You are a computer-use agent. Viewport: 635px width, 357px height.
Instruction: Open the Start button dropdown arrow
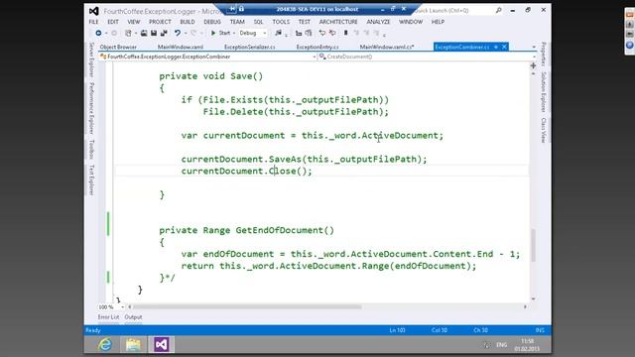234,33
